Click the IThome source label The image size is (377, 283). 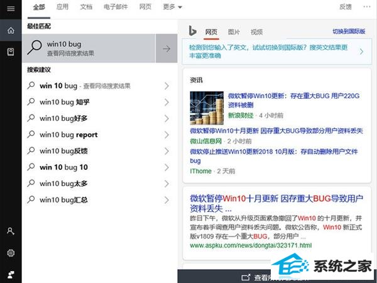tap(201, 171)
